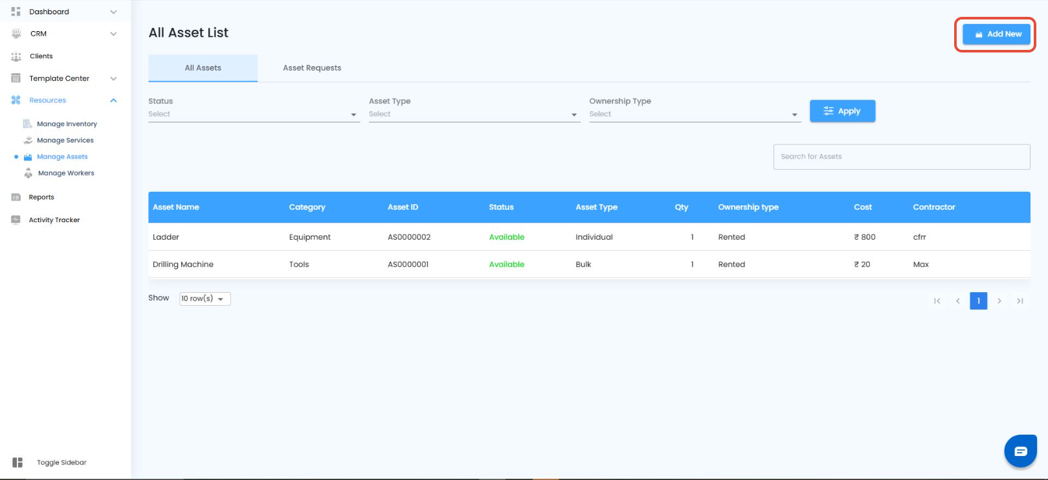This screenshot has width=1048, height=480.
Task: Open the 10 row(s) page size dropdown
Action: pos(205,299)
